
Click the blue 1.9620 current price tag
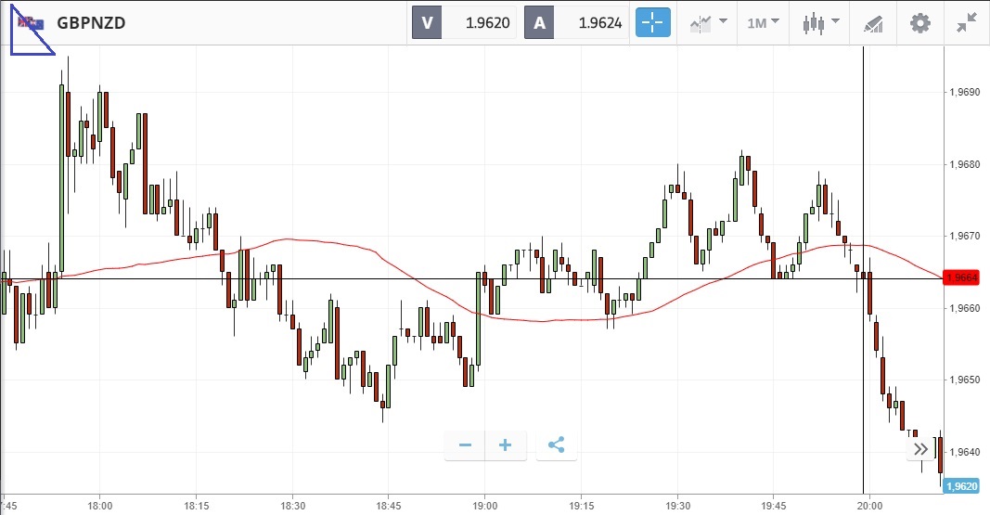click(x=959, y=485)
